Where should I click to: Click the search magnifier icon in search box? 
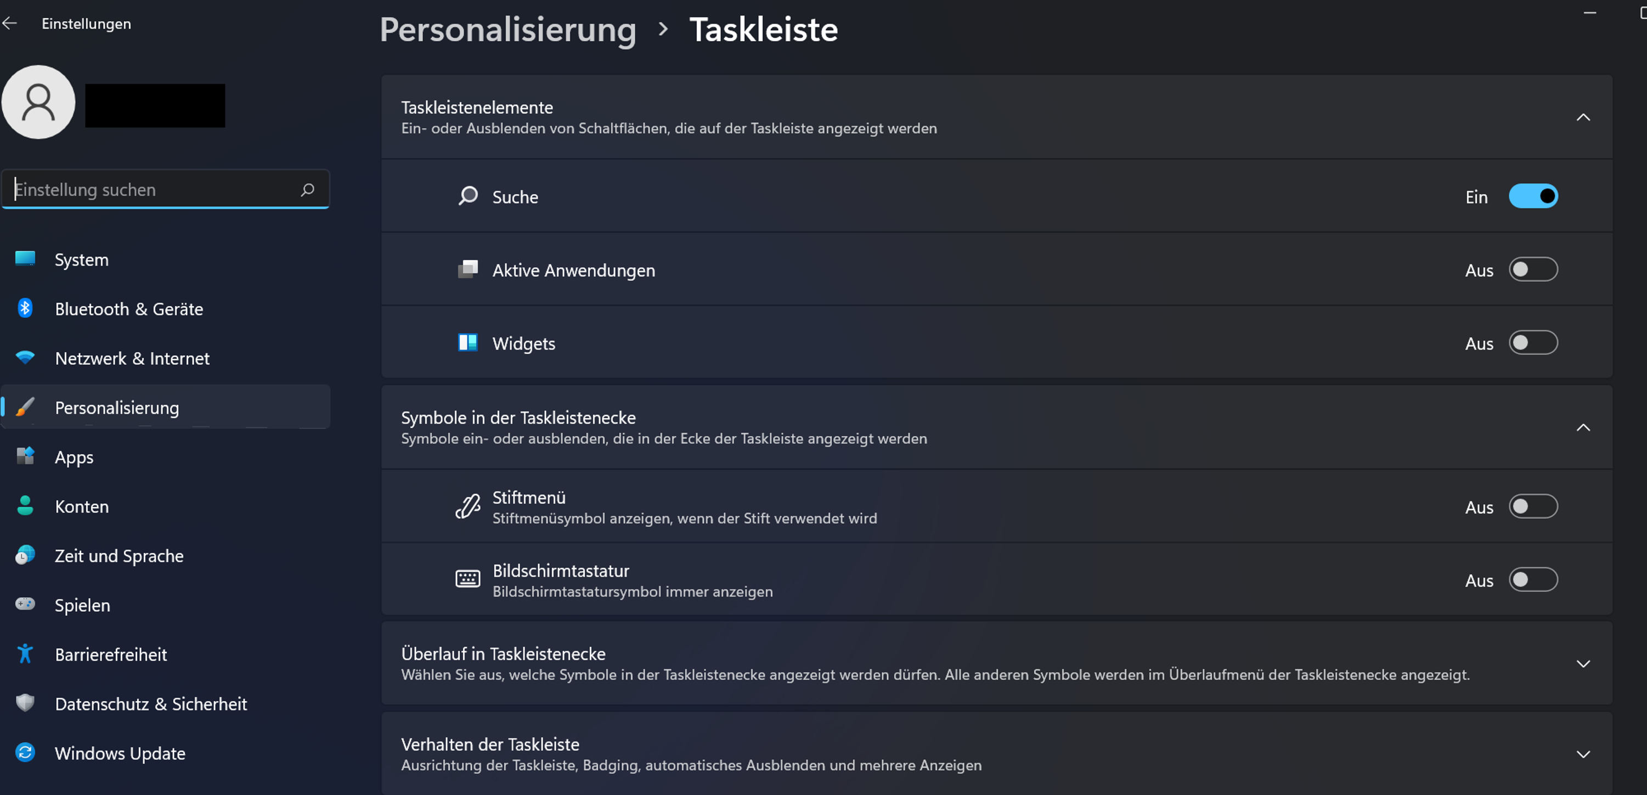[308, 189]
